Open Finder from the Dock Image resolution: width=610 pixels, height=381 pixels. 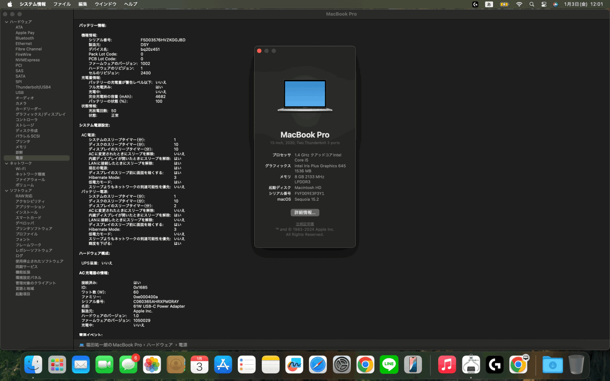(x=34, y=364)
